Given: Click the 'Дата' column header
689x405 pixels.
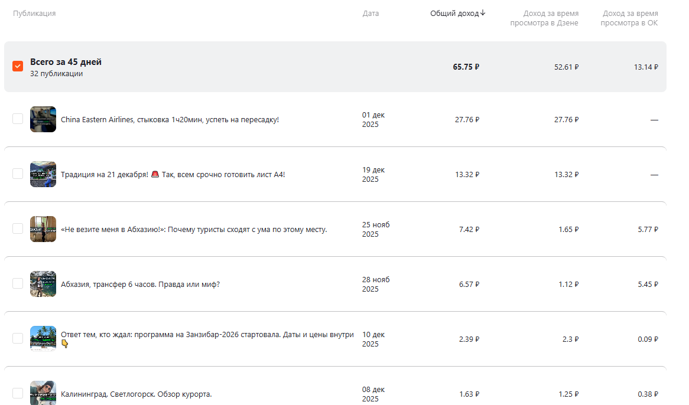Looking at the screenshot, I should pyautogui.click(x=370, y=14).
